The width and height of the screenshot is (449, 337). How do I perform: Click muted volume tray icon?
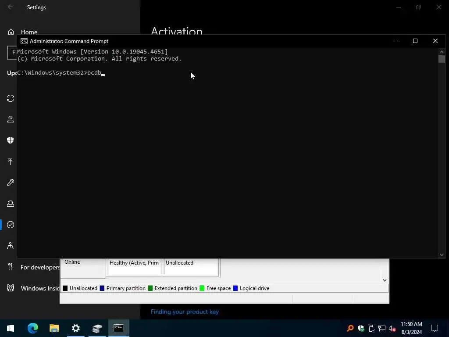392,328
